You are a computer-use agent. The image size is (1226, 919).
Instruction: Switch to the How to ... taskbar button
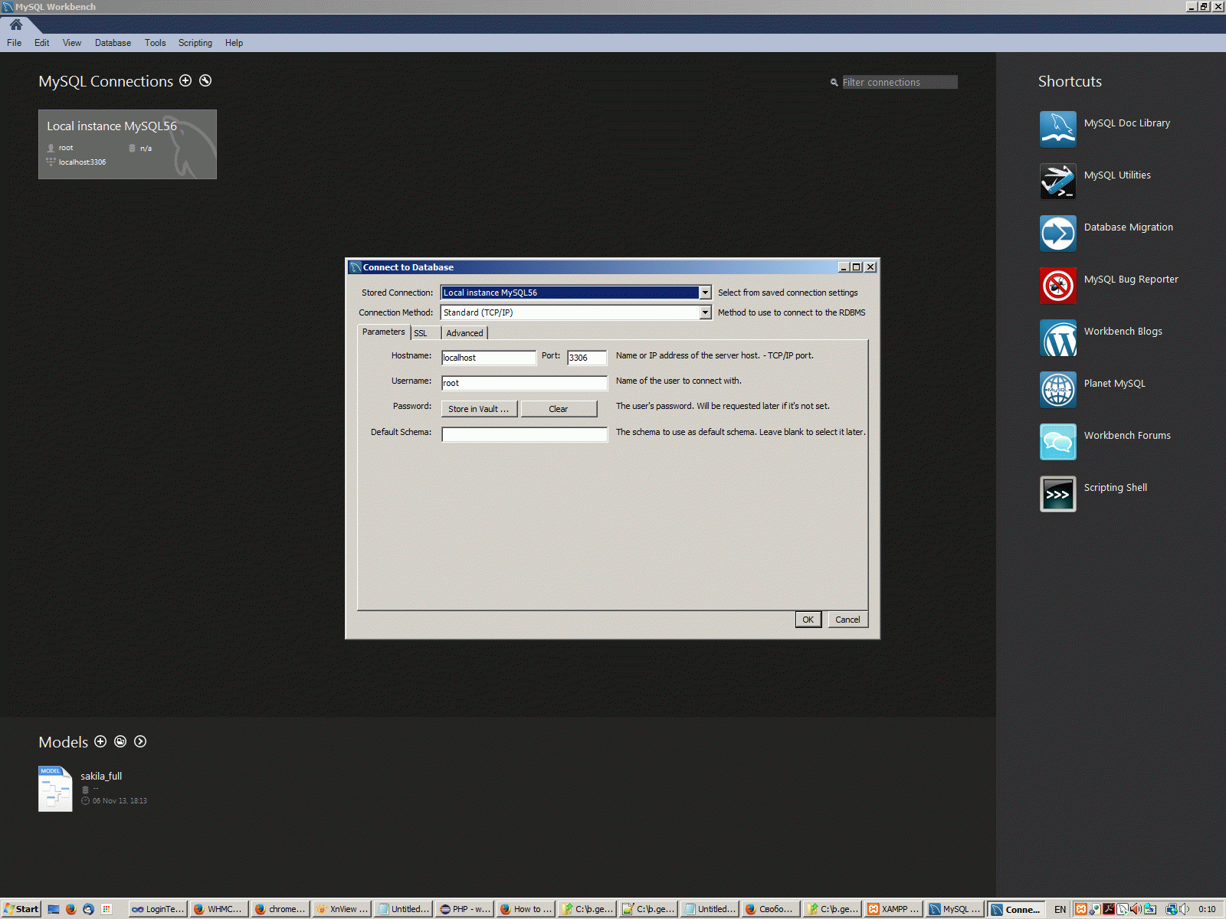[x=526, y=909]
